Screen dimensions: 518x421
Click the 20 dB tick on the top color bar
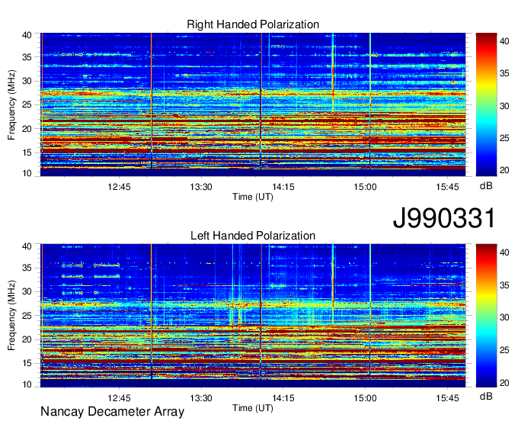(504, 171)
